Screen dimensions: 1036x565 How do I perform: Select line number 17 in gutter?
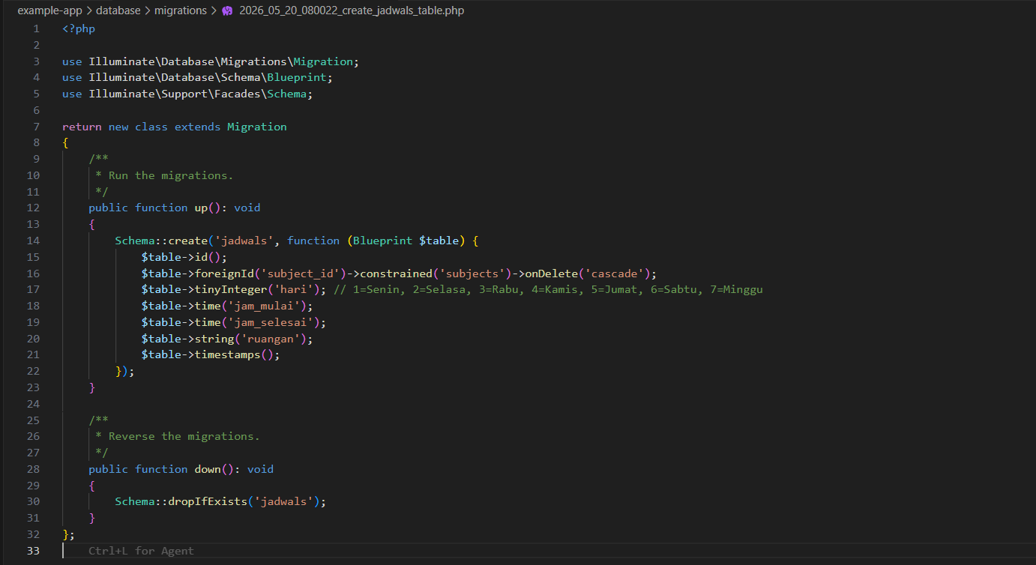(x=33, y=289)
